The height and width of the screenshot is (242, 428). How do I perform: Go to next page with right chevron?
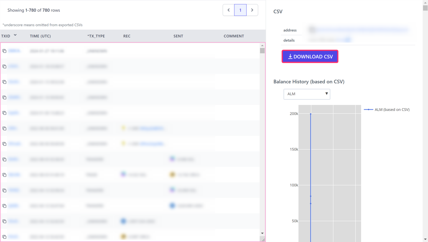click(252, 10)
